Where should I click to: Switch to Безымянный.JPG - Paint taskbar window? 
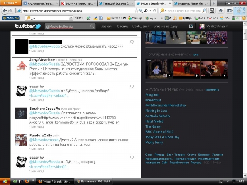pos(93,182)
